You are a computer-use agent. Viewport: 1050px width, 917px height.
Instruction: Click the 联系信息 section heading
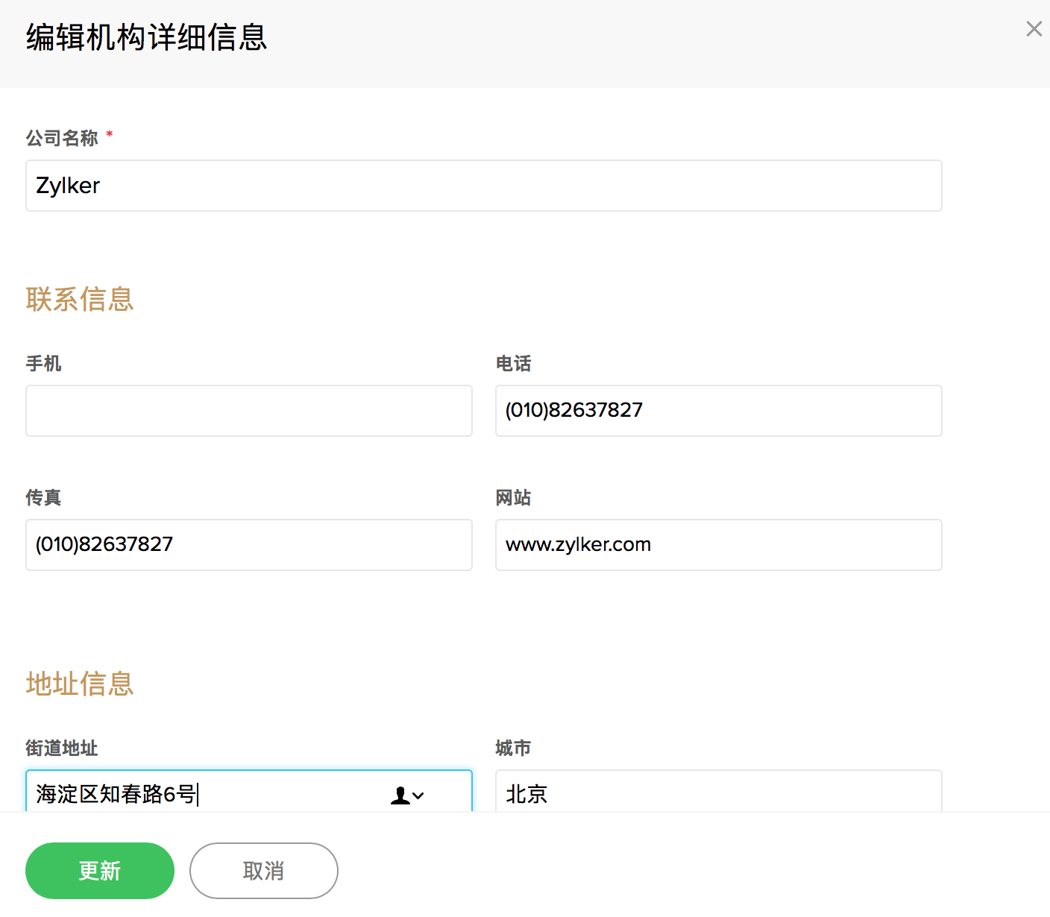(x=80, y=300)
